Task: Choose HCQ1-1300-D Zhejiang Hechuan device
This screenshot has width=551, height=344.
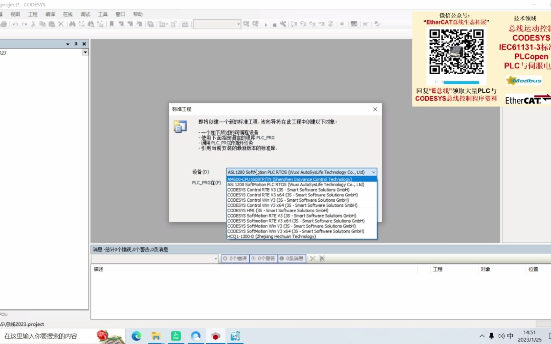Action: (x=302, y=236)
